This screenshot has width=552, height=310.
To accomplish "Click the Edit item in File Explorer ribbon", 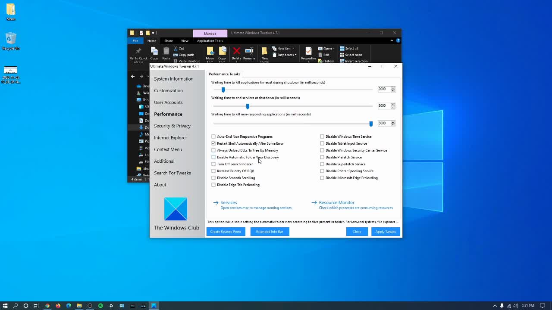I will pyautogui.click(x=323, y=55).
